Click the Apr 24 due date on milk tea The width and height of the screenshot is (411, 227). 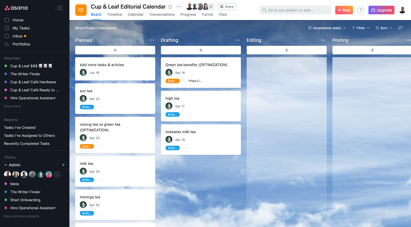(x=95, y=171)
